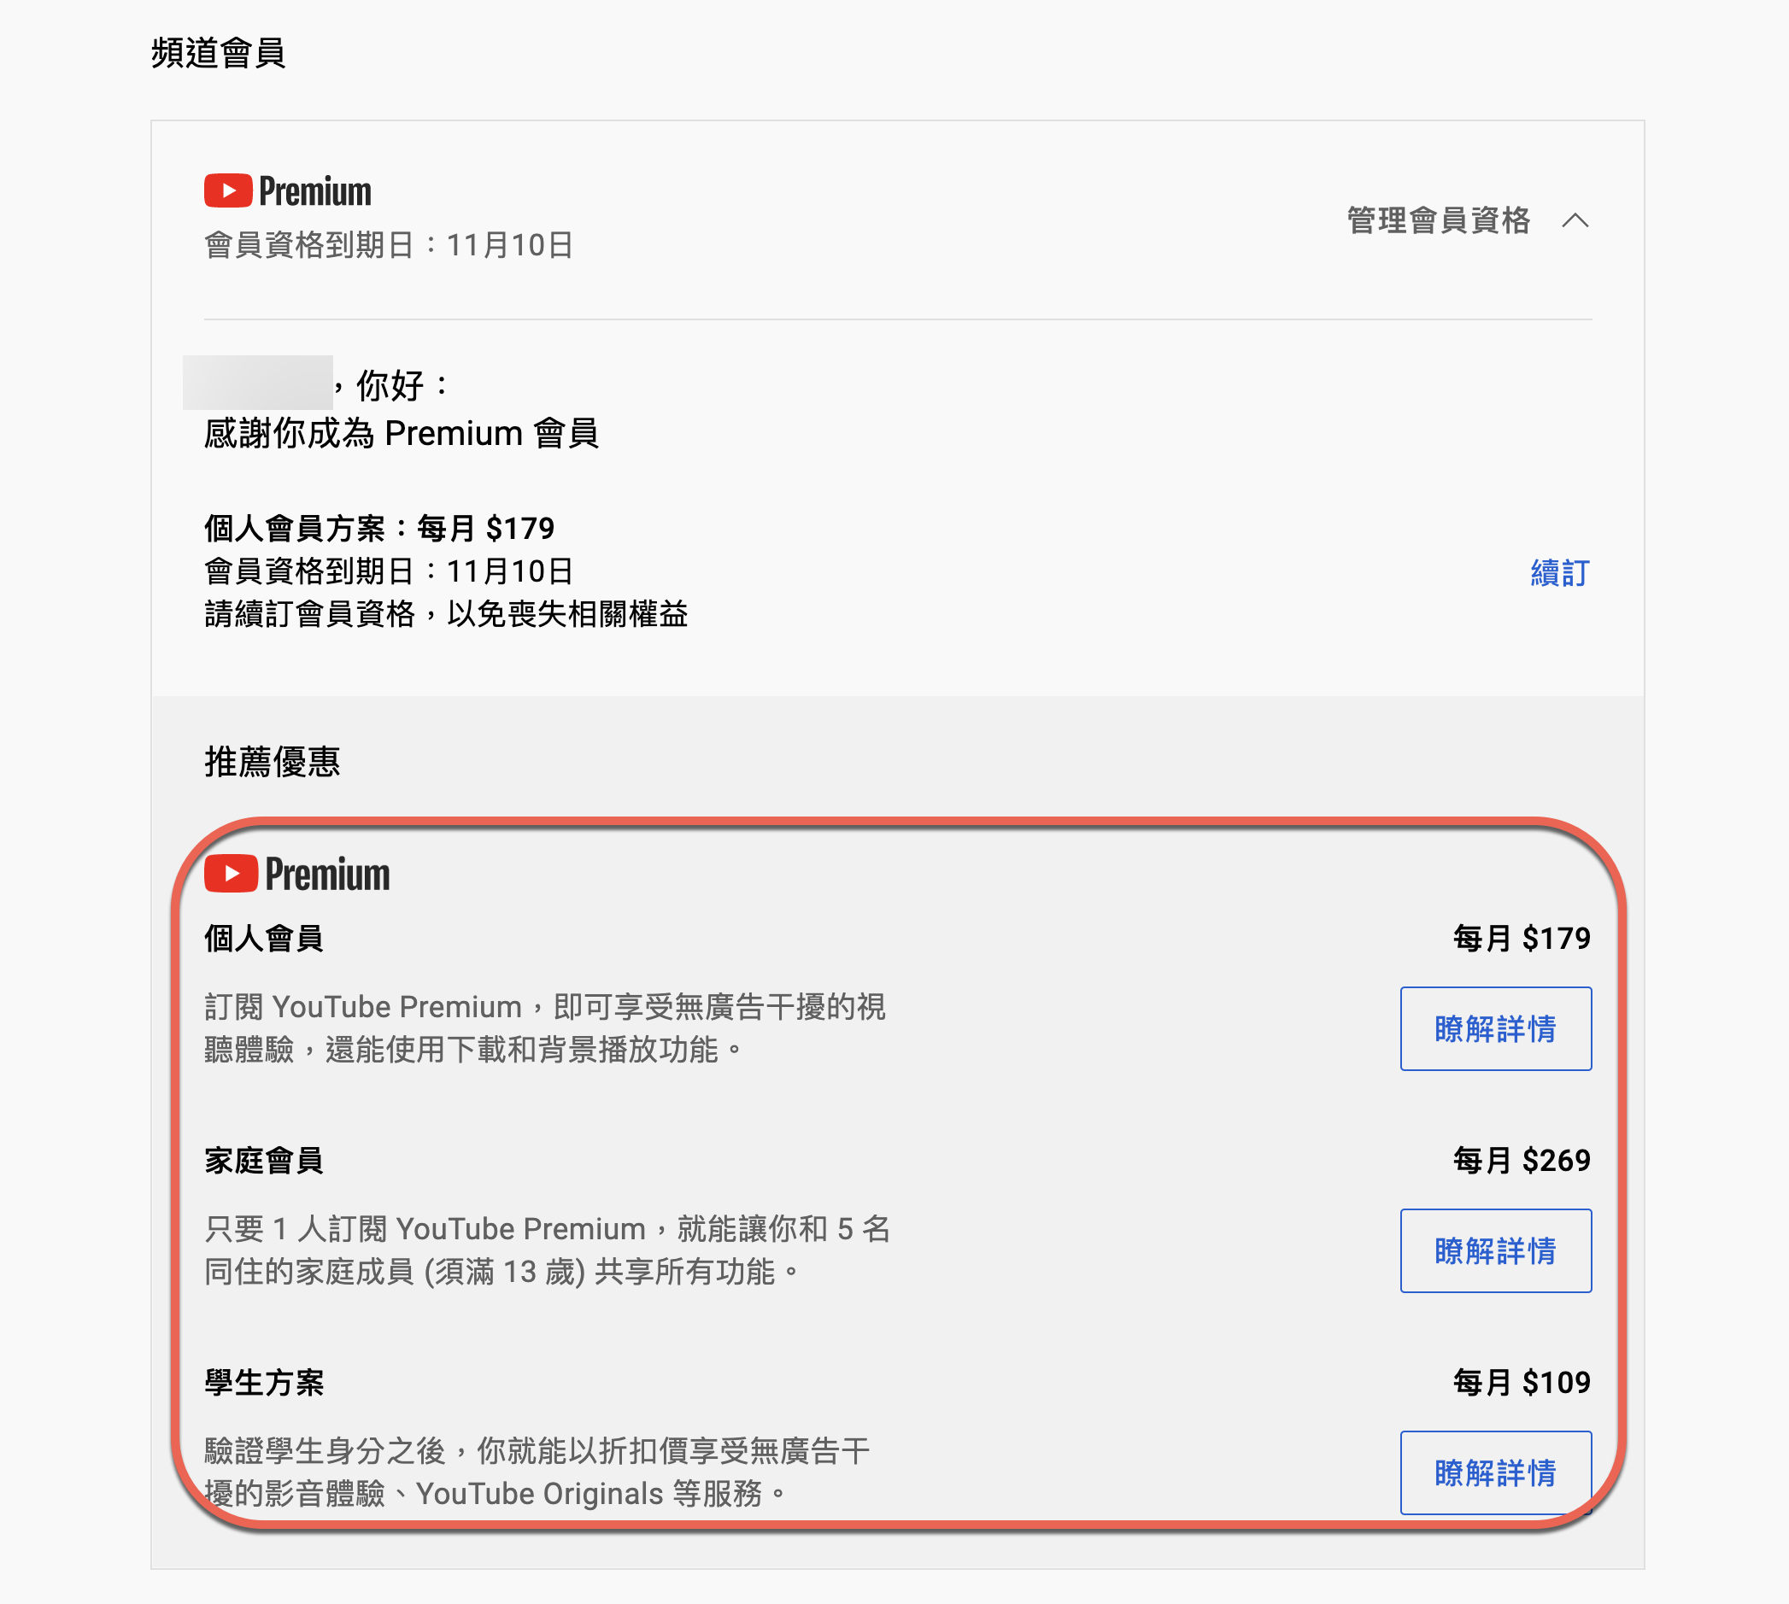
Task: Select the 學生方案 plan heading
Action: pyautogui.click(x=264, y=1382)
